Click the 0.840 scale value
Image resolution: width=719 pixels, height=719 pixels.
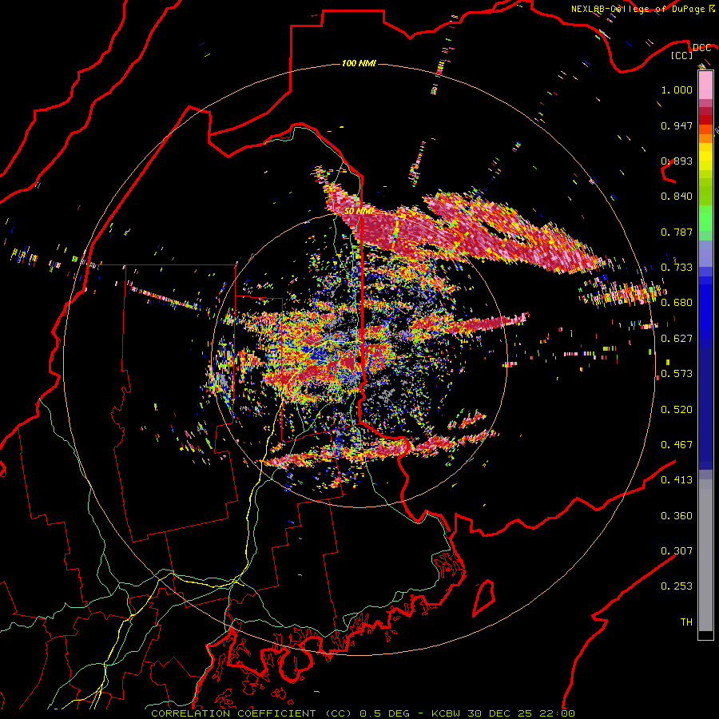(677, 197)
